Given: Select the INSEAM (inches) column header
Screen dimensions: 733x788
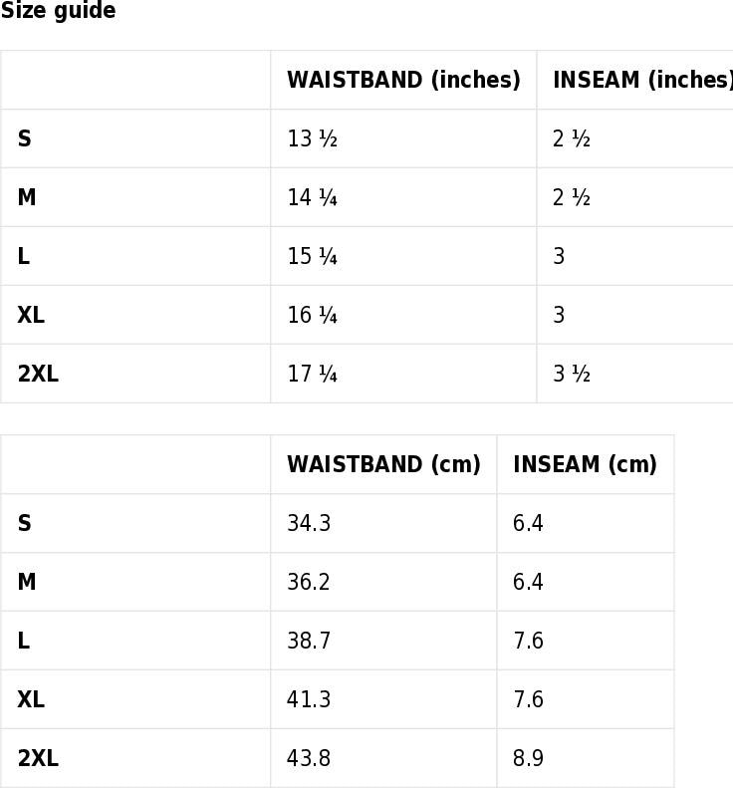Looking at the screenshot, I should click(643, 80).
